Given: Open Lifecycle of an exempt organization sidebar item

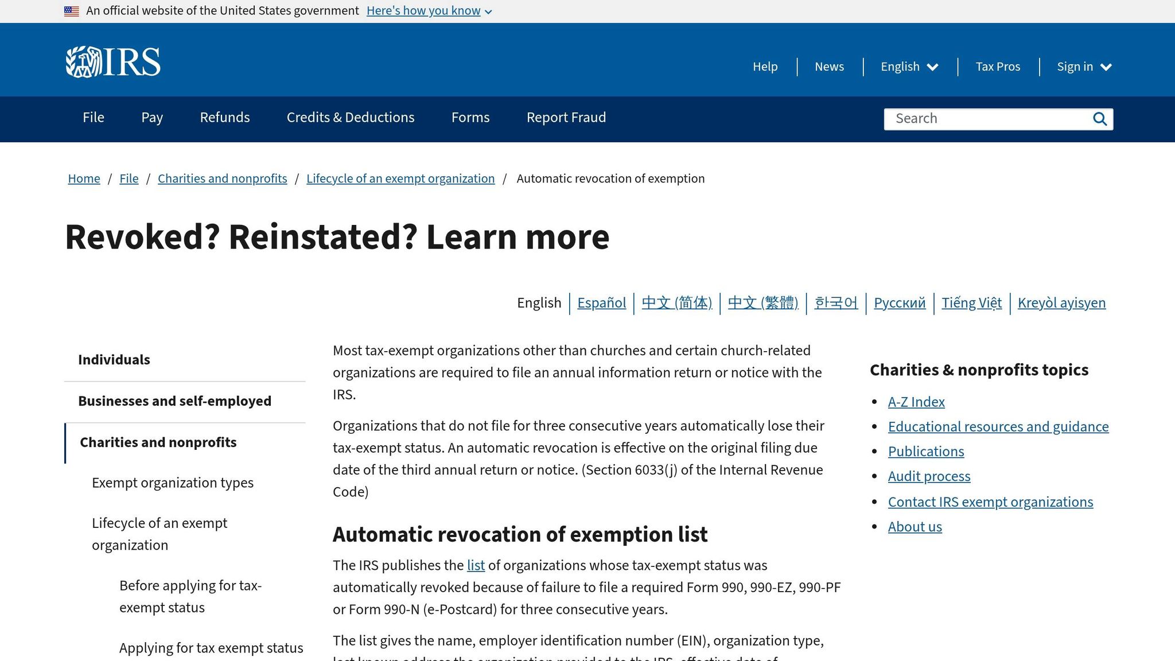Looking at the screenshot, I should pos(159,534).
